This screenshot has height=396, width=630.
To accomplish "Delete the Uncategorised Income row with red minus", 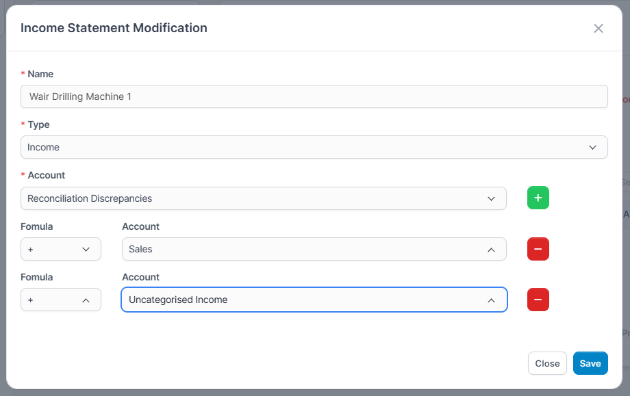I will click(538, 300).
